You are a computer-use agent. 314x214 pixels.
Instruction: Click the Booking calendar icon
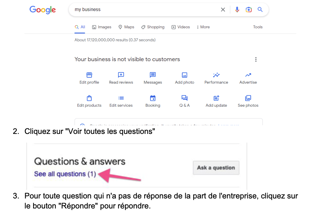(153, 98)
